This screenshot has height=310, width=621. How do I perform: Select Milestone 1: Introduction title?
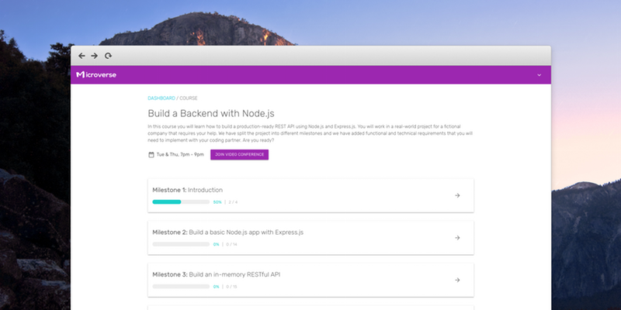[187, 190]
